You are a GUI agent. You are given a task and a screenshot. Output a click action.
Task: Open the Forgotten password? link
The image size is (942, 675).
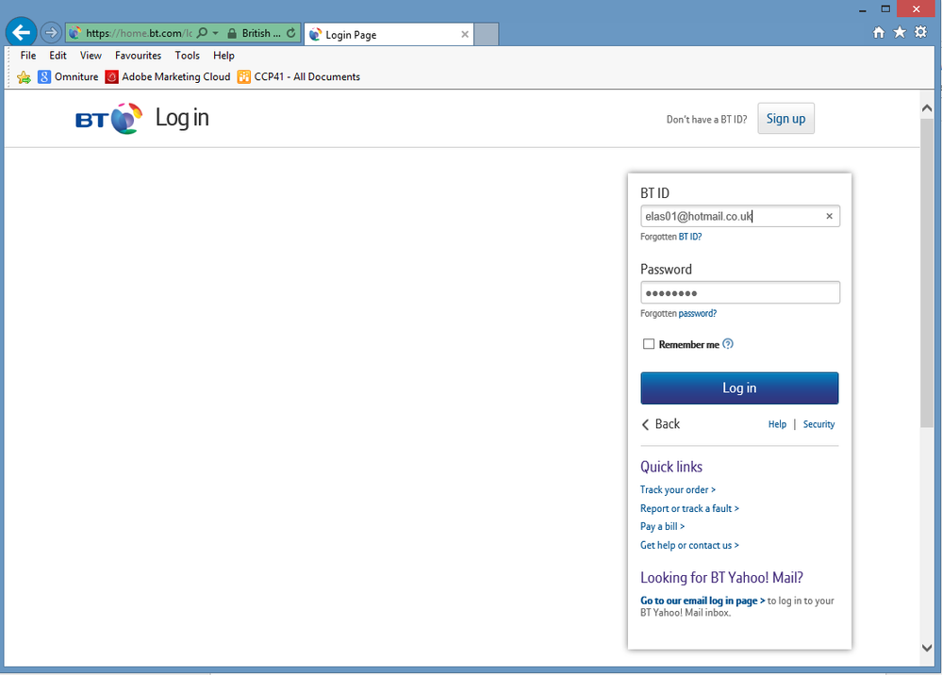697,314
